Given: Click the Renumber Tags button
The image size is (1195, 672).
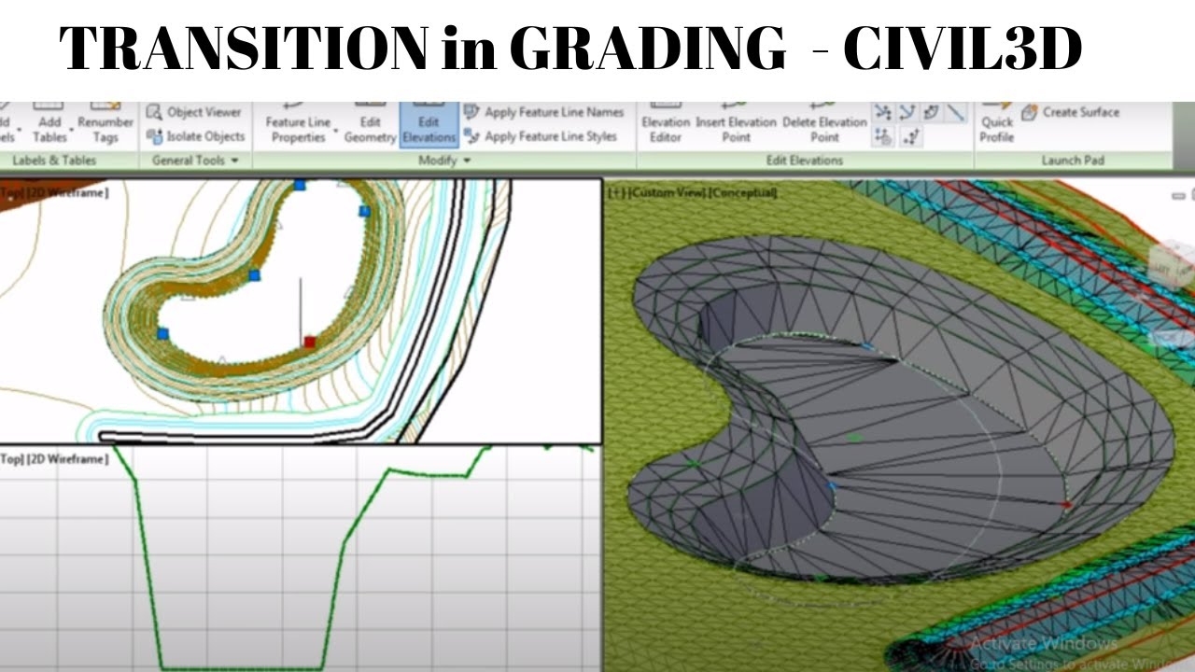Looking at the screenshot, I should pos(105,123).
